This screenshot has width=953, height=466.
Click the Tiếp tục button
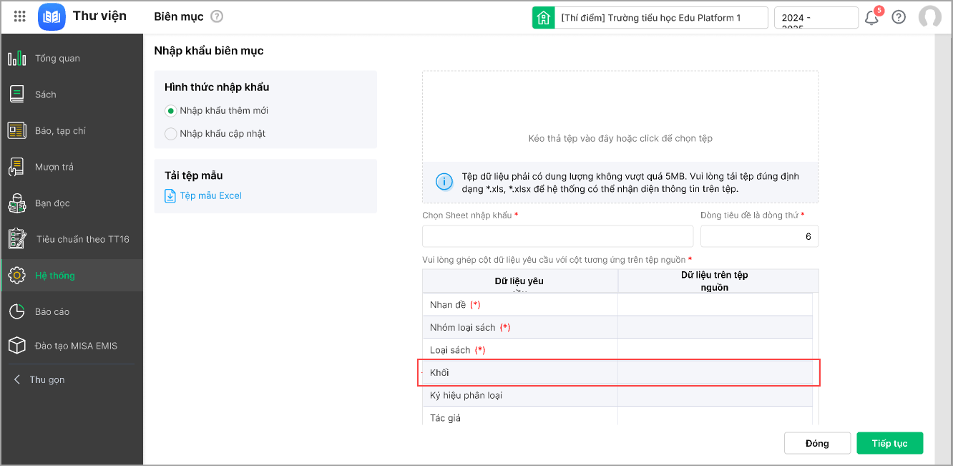[889, 443]
